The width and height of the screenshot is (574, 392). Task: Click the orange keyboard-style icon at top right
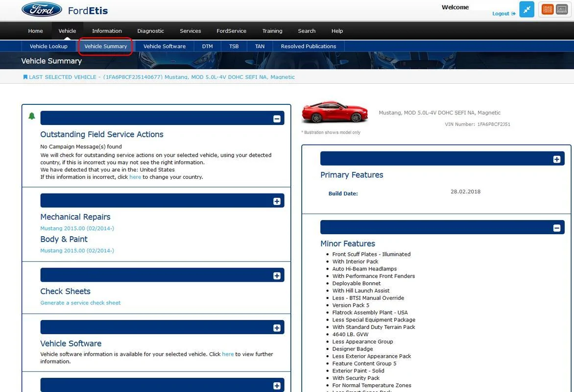(x=547, y=9)
